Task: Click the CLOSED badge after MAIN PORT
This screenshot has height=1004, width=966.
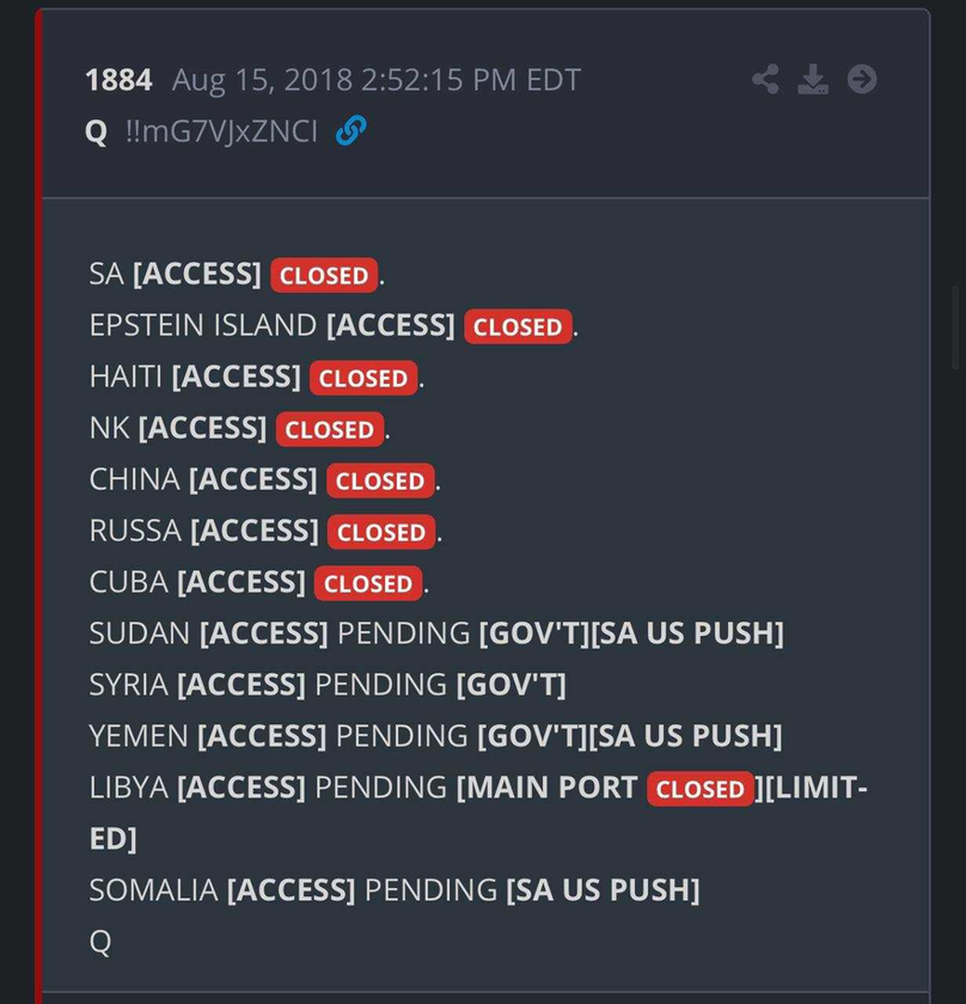Action: 700,788
